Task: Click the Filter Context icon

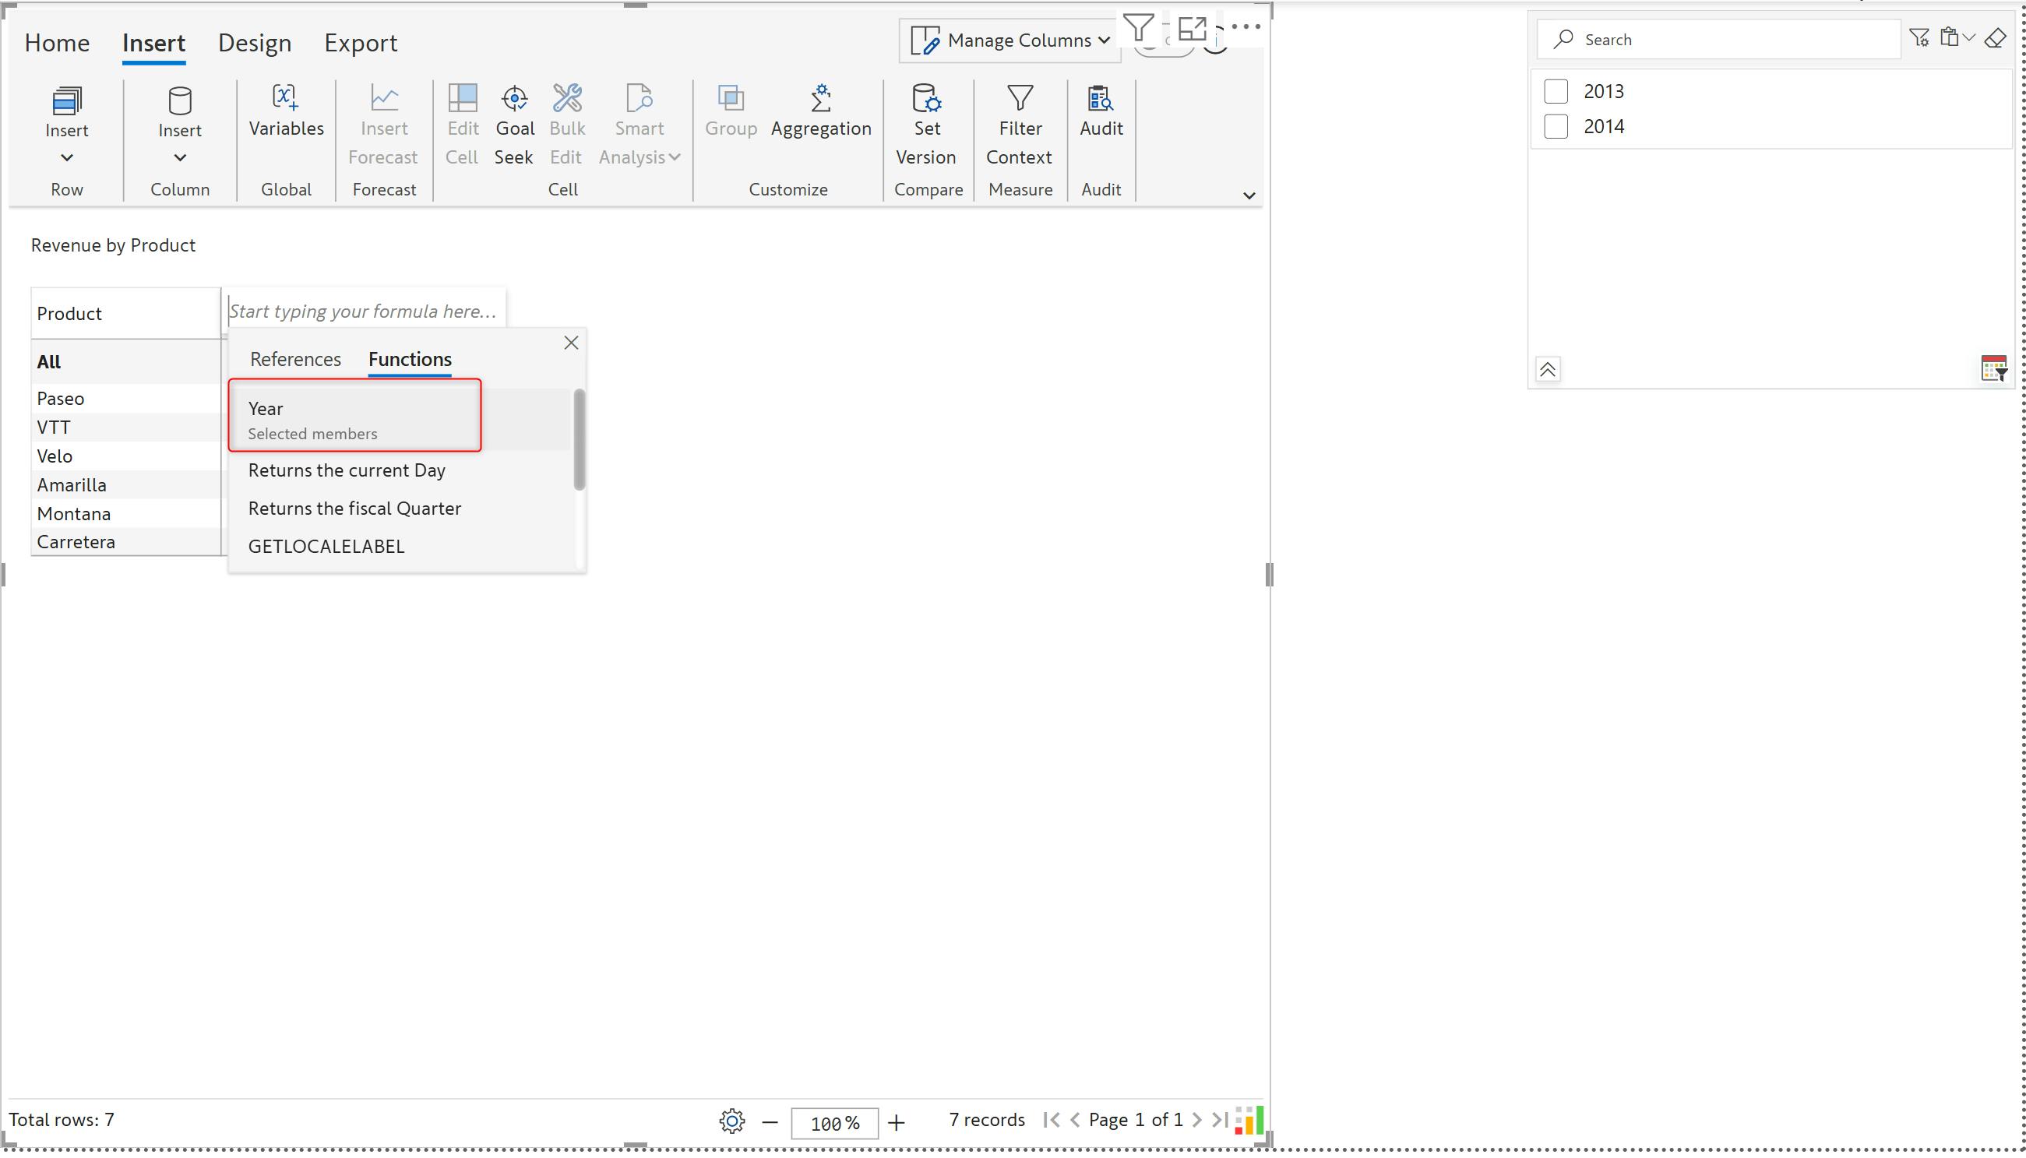Action: click(x=1019, y=100)
